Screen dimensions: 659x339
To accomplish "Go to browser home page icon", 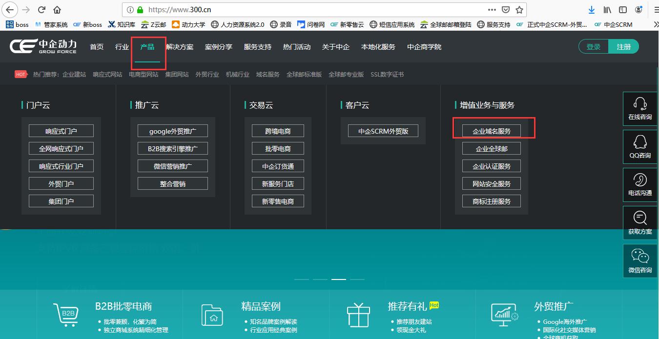I will point(58,10).
